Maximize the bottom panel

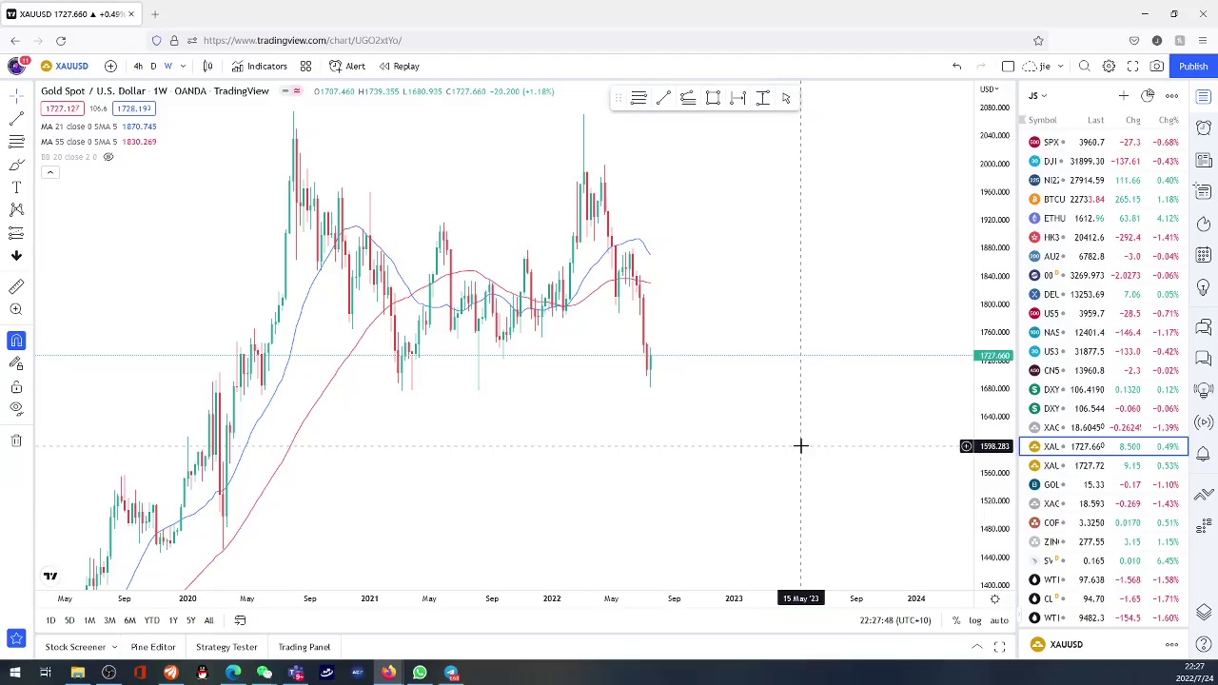coord(999,647)
